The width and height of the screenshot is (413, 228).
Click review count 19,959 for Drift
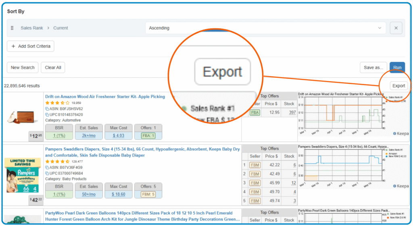(x=76, y=103)
